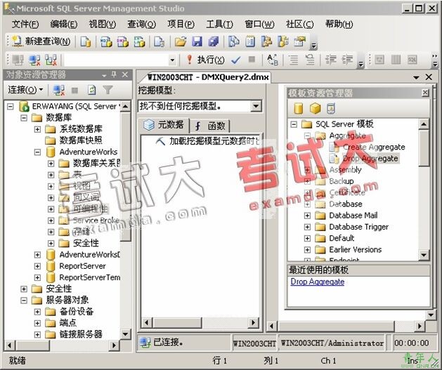This screenshot has height=370, width=442.
Task: Switch to the 函数 tab
Action: click(x=210, y=126)
